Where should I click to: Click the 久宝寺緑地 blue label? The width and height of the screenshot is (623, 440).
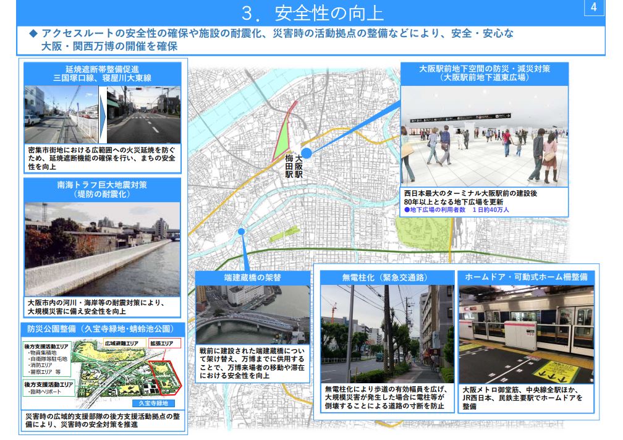pos(153,402)
